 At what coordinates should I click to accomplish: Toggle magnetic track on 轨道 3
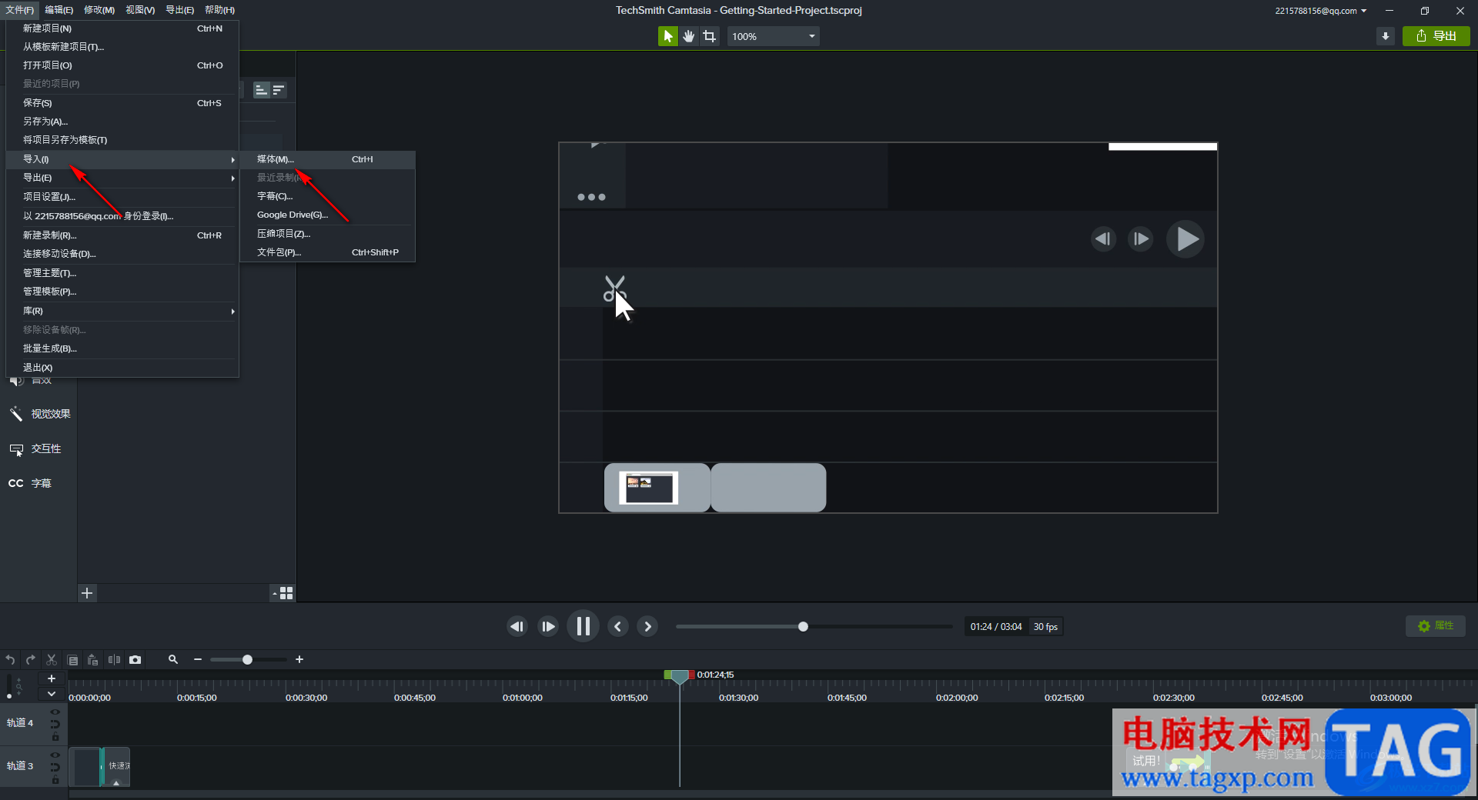[55, 767]
